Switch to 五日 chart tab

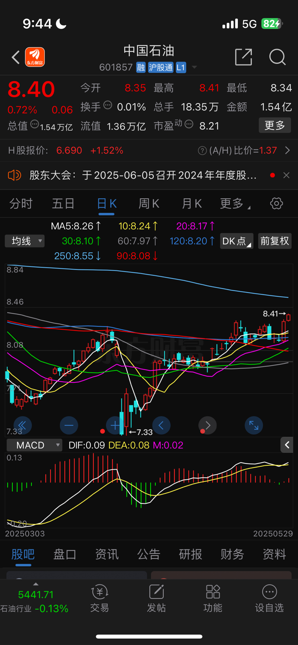[x=63, y=204]
